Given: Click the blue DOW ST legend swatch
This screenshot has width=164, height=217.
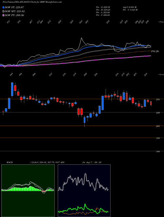Looking at the screenshot, I should tap(4, 7).
